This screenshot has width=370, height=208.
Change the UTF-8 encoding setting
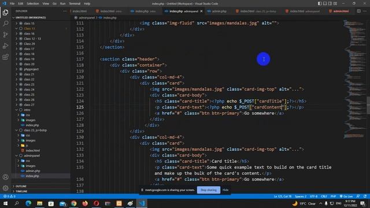[313, 196]
